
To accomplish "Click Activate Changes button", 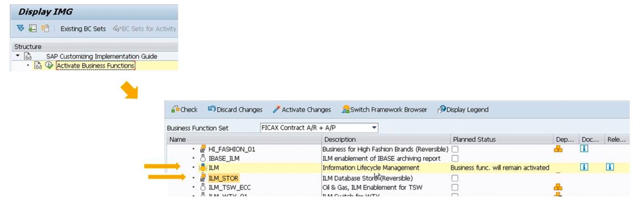I will tap(302, 109).
